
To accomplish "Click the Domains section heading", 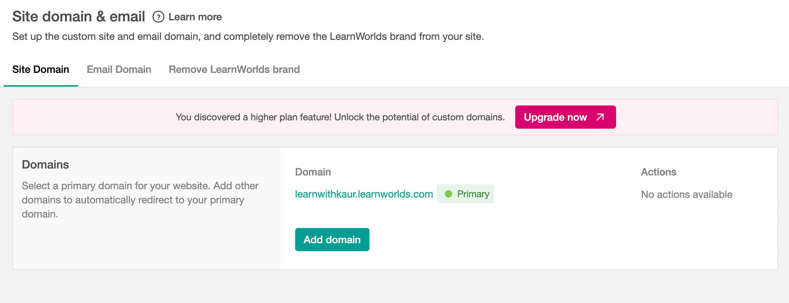I will pos(45,164).
